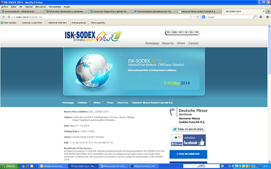Open the Contact page
This screenshot has width=271, height=169.
[x=193, y=43]
